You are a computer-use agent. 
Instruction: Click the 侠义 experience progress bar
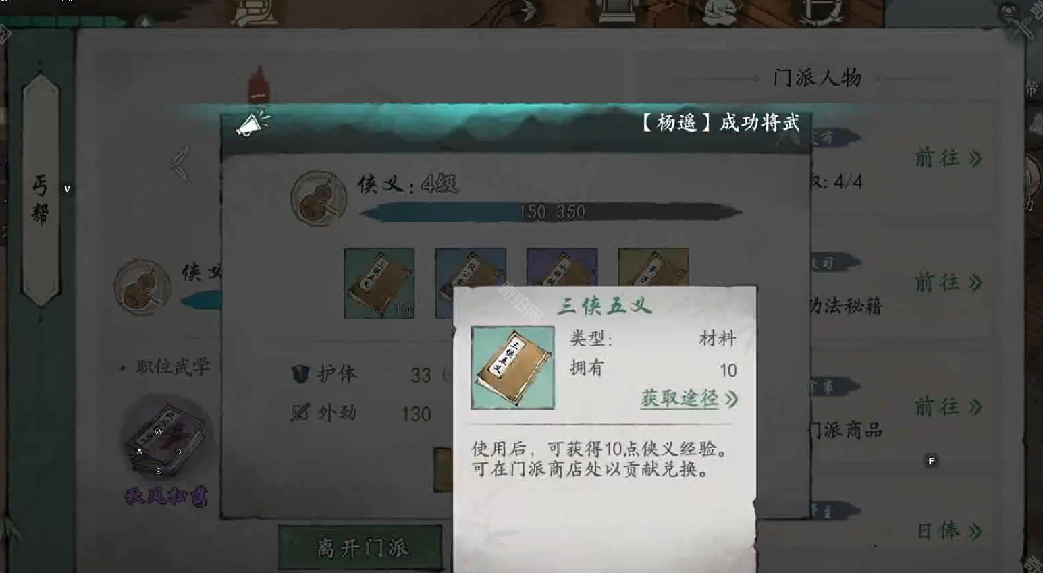550,212
